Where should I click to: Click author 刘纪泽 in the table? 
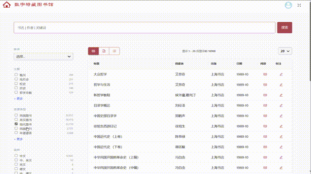180,105
